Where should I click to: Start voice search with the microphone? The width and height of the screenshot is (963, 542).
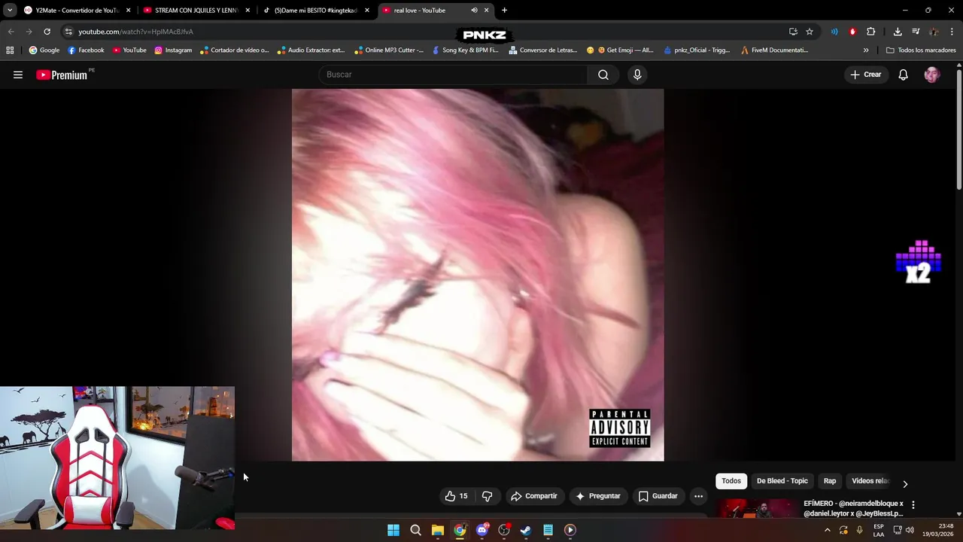pyautogui.click(x=637, y=75)
